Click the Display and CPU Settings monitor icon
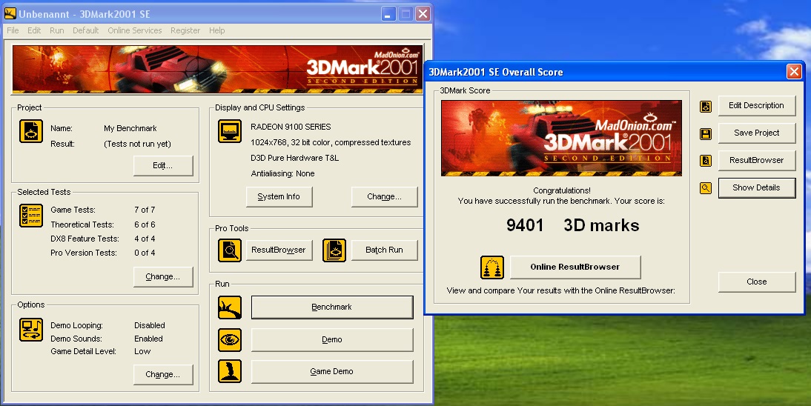 point(230,131)
